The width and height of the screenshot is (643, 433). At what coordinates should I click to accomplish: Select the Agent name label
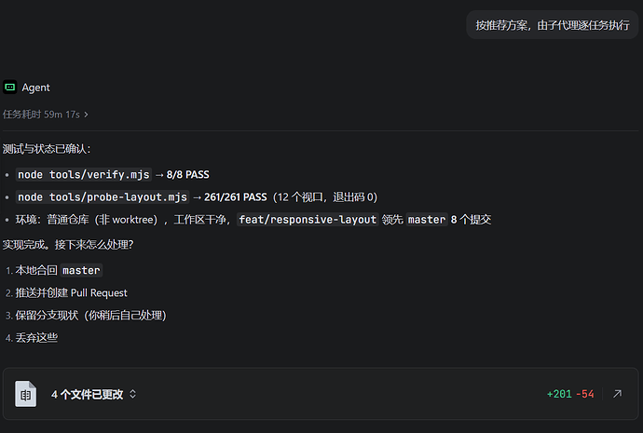click(x=35, y=88)
